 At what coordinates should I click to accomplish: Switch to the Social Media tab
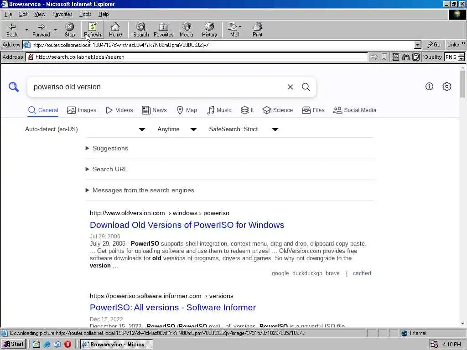coord(354,110)
